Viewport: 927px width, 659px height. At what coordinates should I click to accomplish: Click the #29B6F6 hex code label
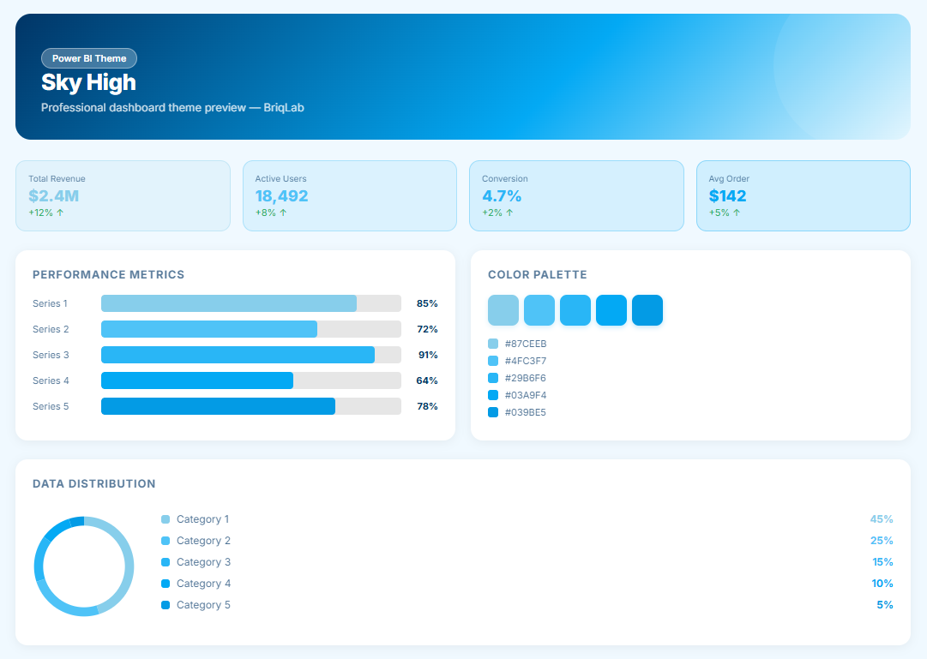click(x=526, y=378)
